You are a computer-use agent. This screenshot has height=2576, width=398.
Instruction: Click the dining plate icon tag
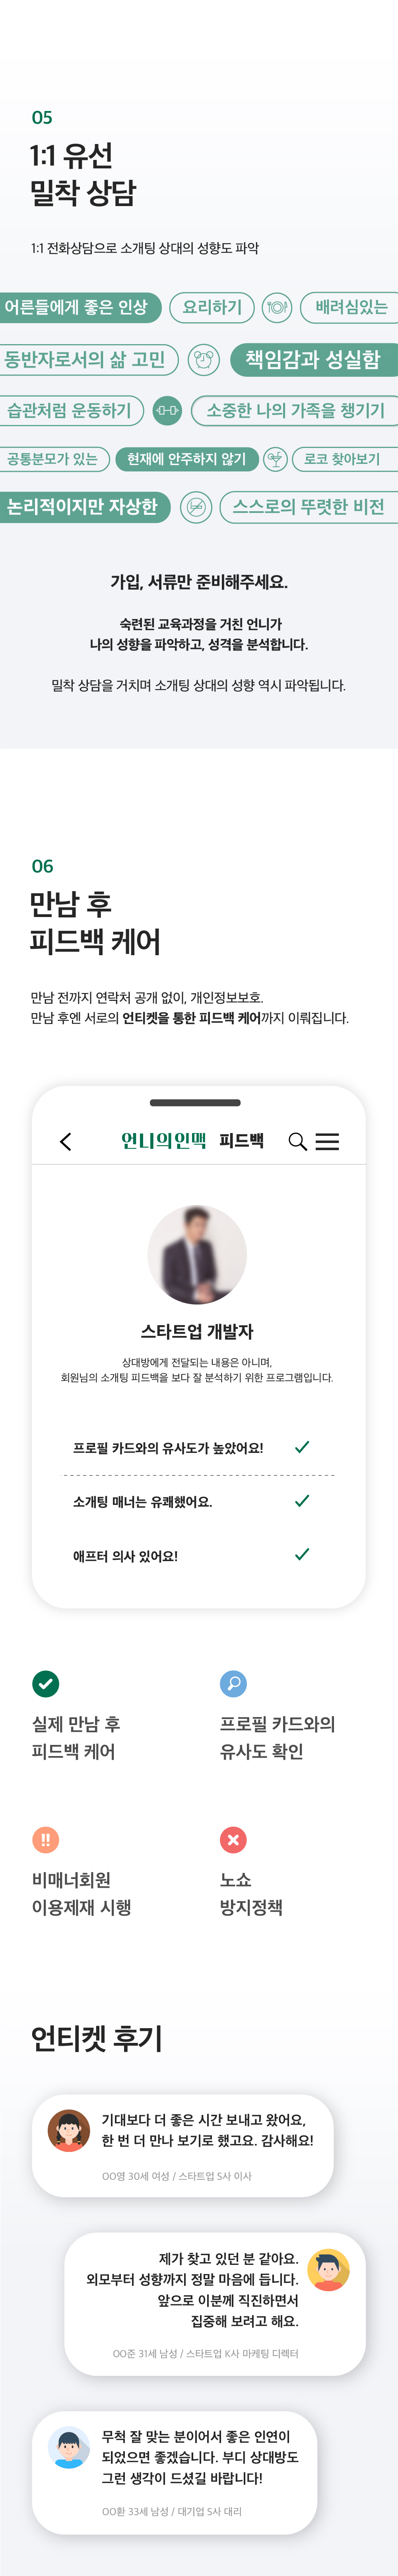[277, 307]
